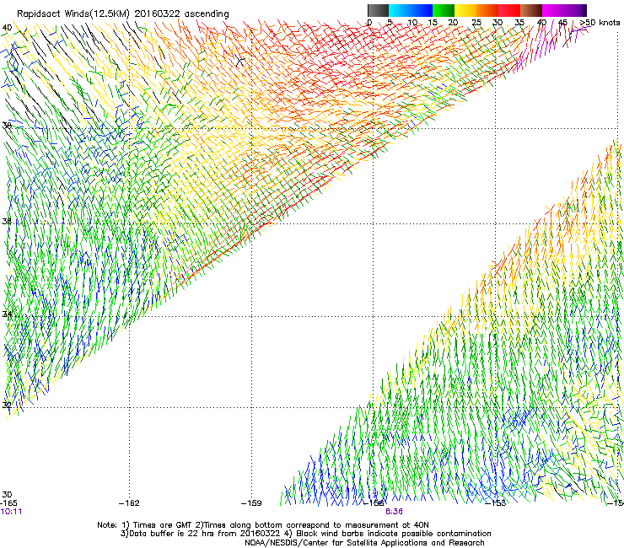Click the -165 longitude label

click(8, 503)
